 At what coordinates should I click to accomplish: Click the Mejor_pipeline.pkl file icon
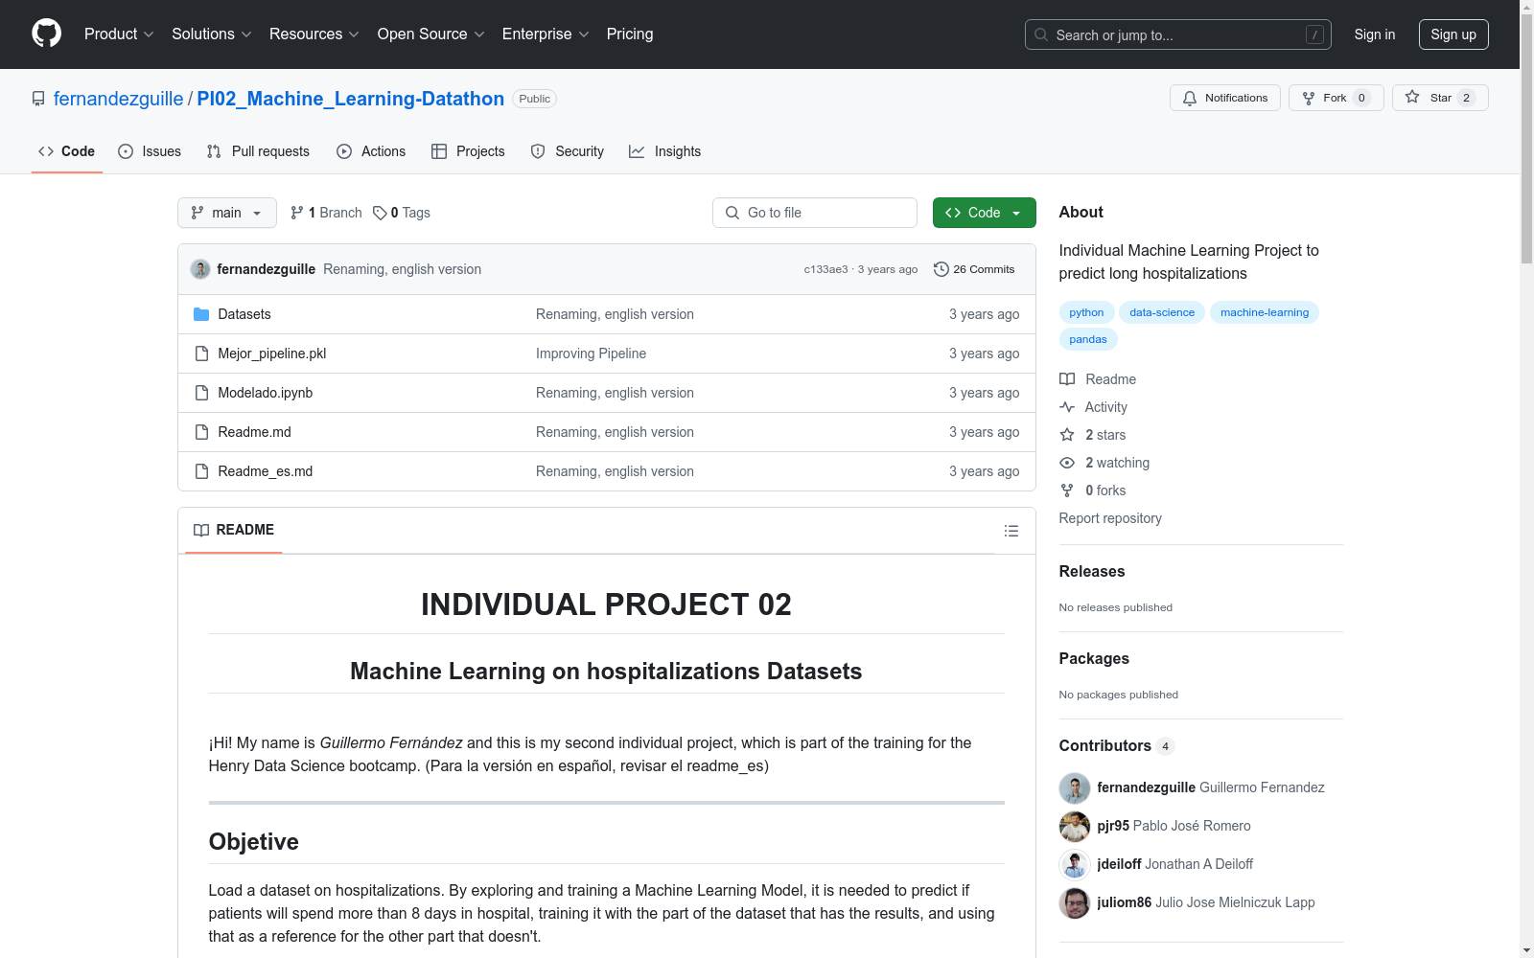coord(201,354)
